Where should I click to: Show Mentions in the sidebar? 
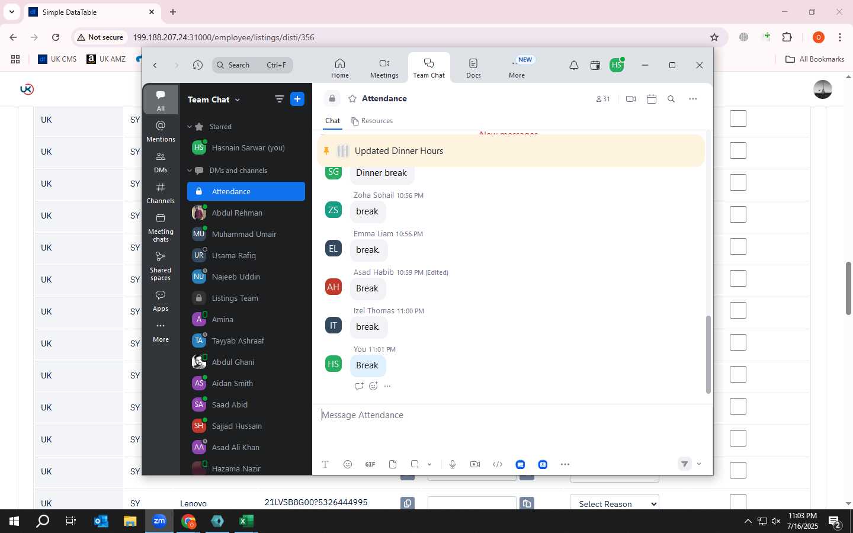(161, 131)
